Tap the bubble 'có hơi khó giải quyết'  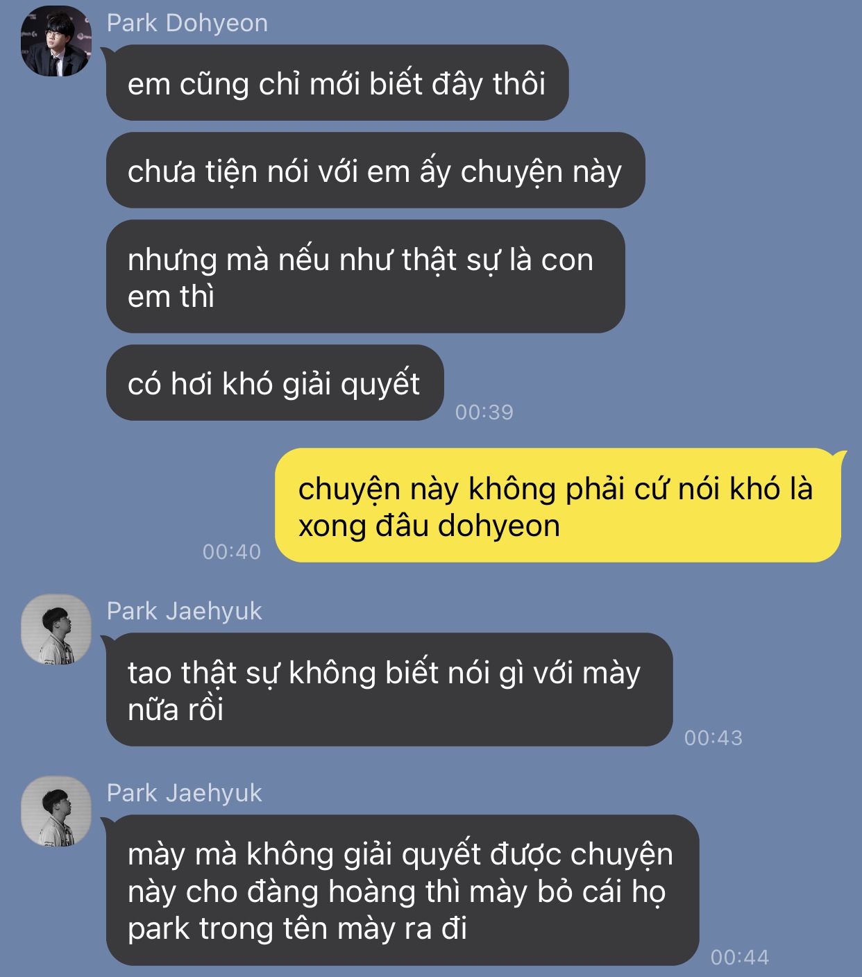275,383
